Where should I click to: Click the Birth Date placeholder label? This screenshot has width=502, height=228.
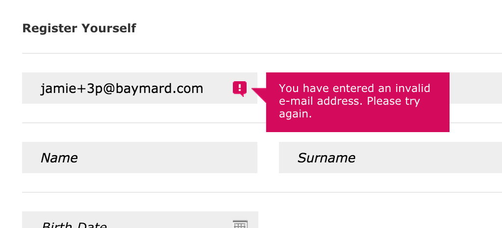click(x=74, y=225)
